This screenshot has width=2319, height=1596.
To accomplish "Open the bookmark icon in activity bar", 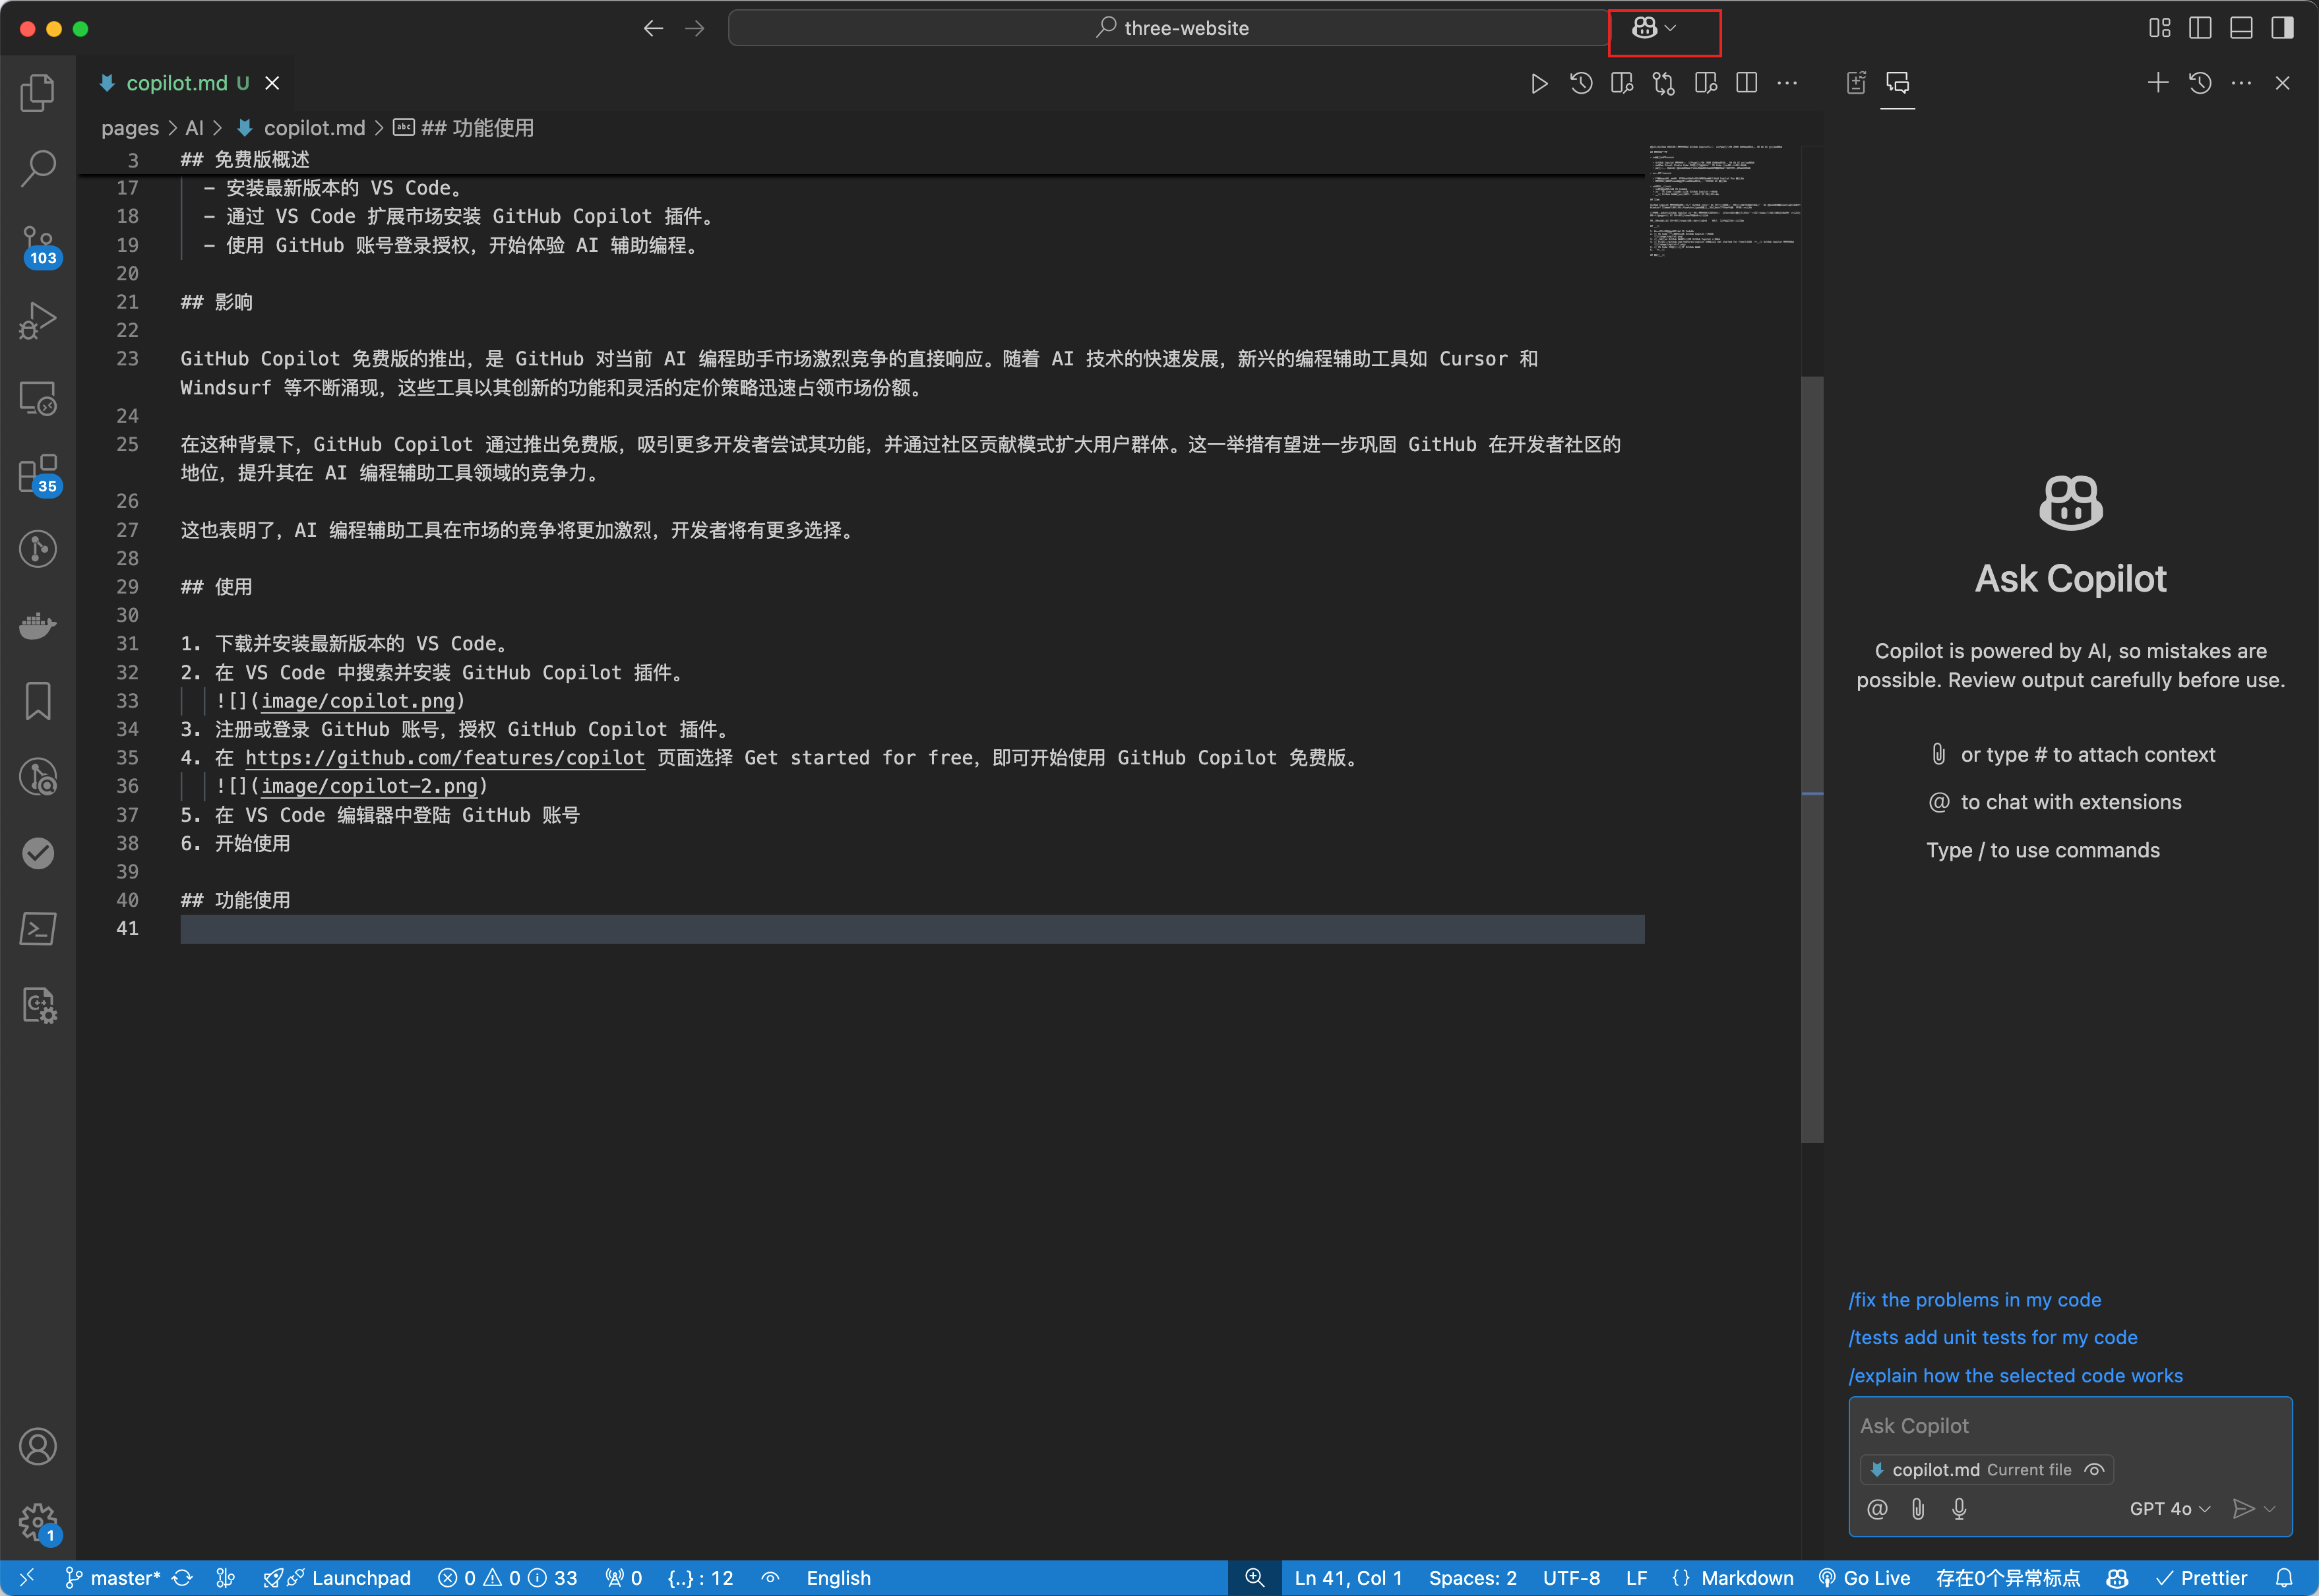I will click(x=38, y=701).
